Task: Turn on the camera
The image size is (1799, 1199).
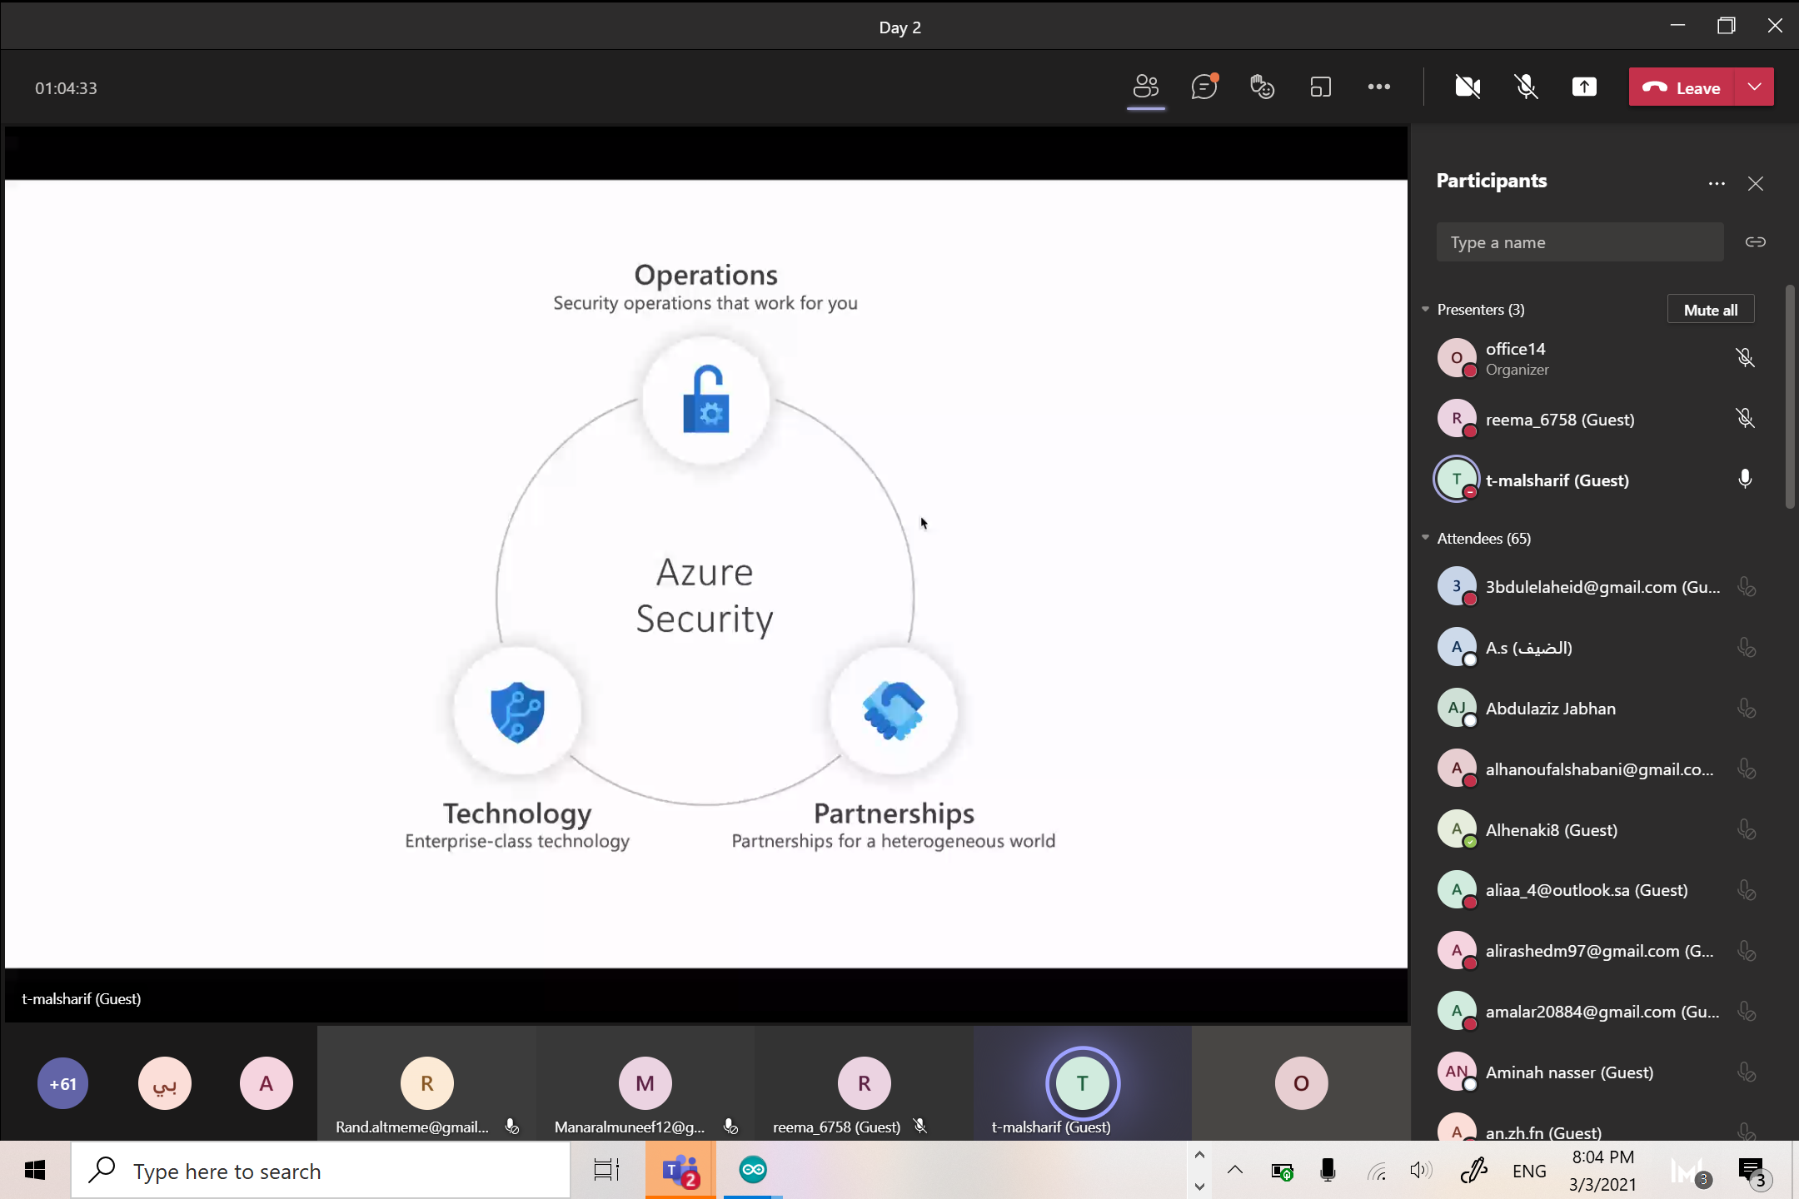Action: (x=1467, y=87)
